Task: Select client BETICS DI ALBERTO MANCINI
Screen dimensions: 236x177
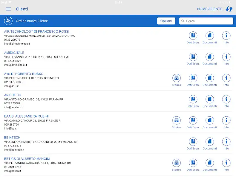Action: click(27, 159)
